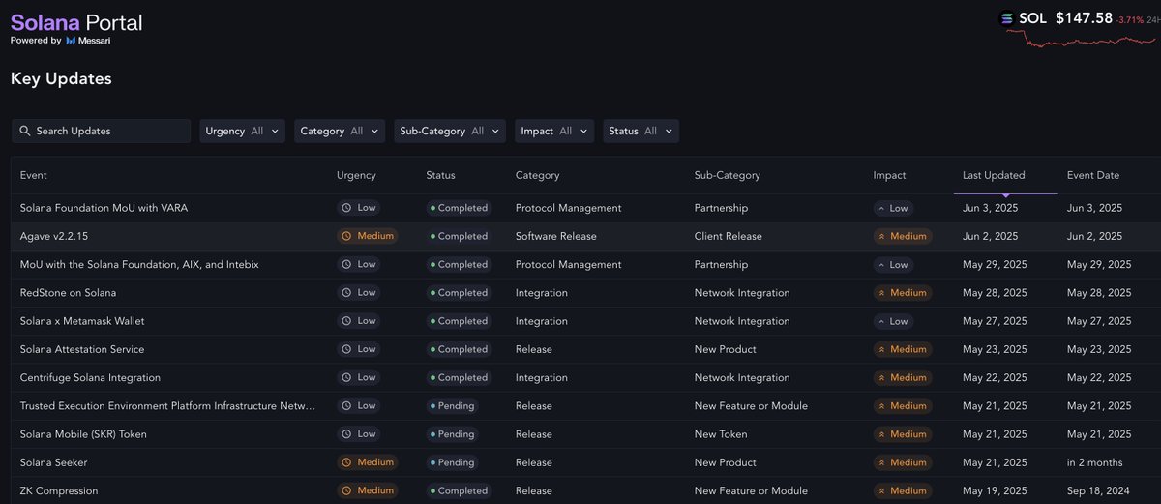The height and width of the screenshot is (504, 1161).
Task: Click Medium urgency badge for ZK Compression
Action: 367,490
